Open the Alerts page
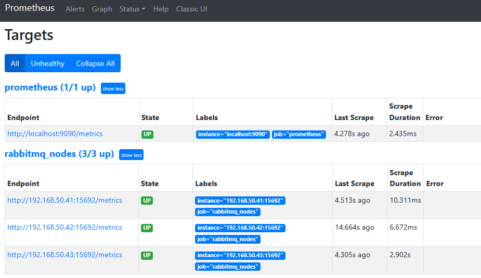This screenshot has height=278, width=481. [x=75, y=9]
